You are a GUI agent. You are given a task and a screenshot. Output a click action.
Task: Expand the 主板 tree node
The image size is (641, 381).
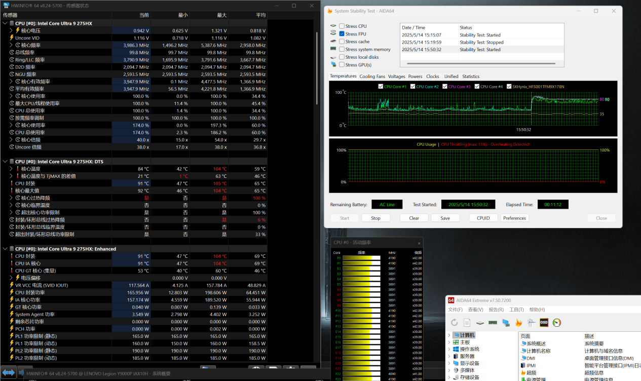(x=449, y=342)
